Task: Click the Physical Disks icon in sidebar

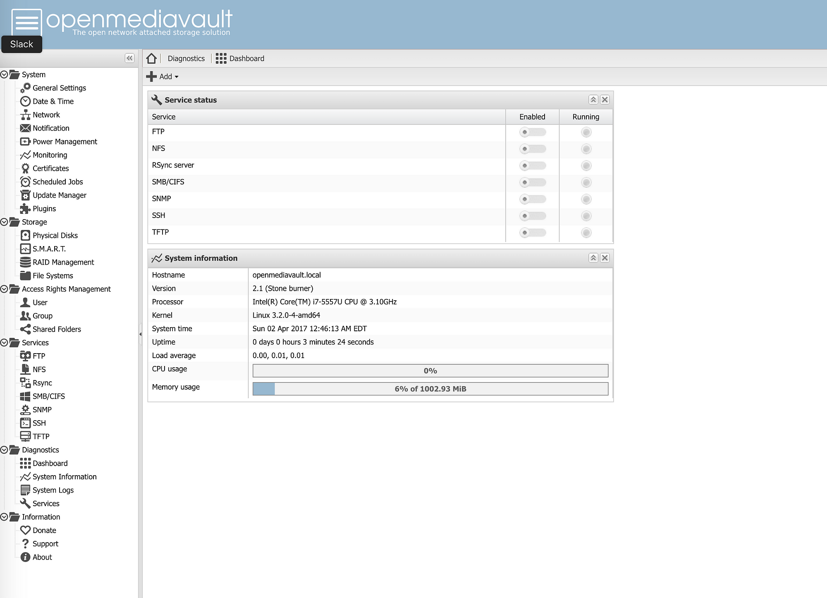Action: click(x=25, y=235)
